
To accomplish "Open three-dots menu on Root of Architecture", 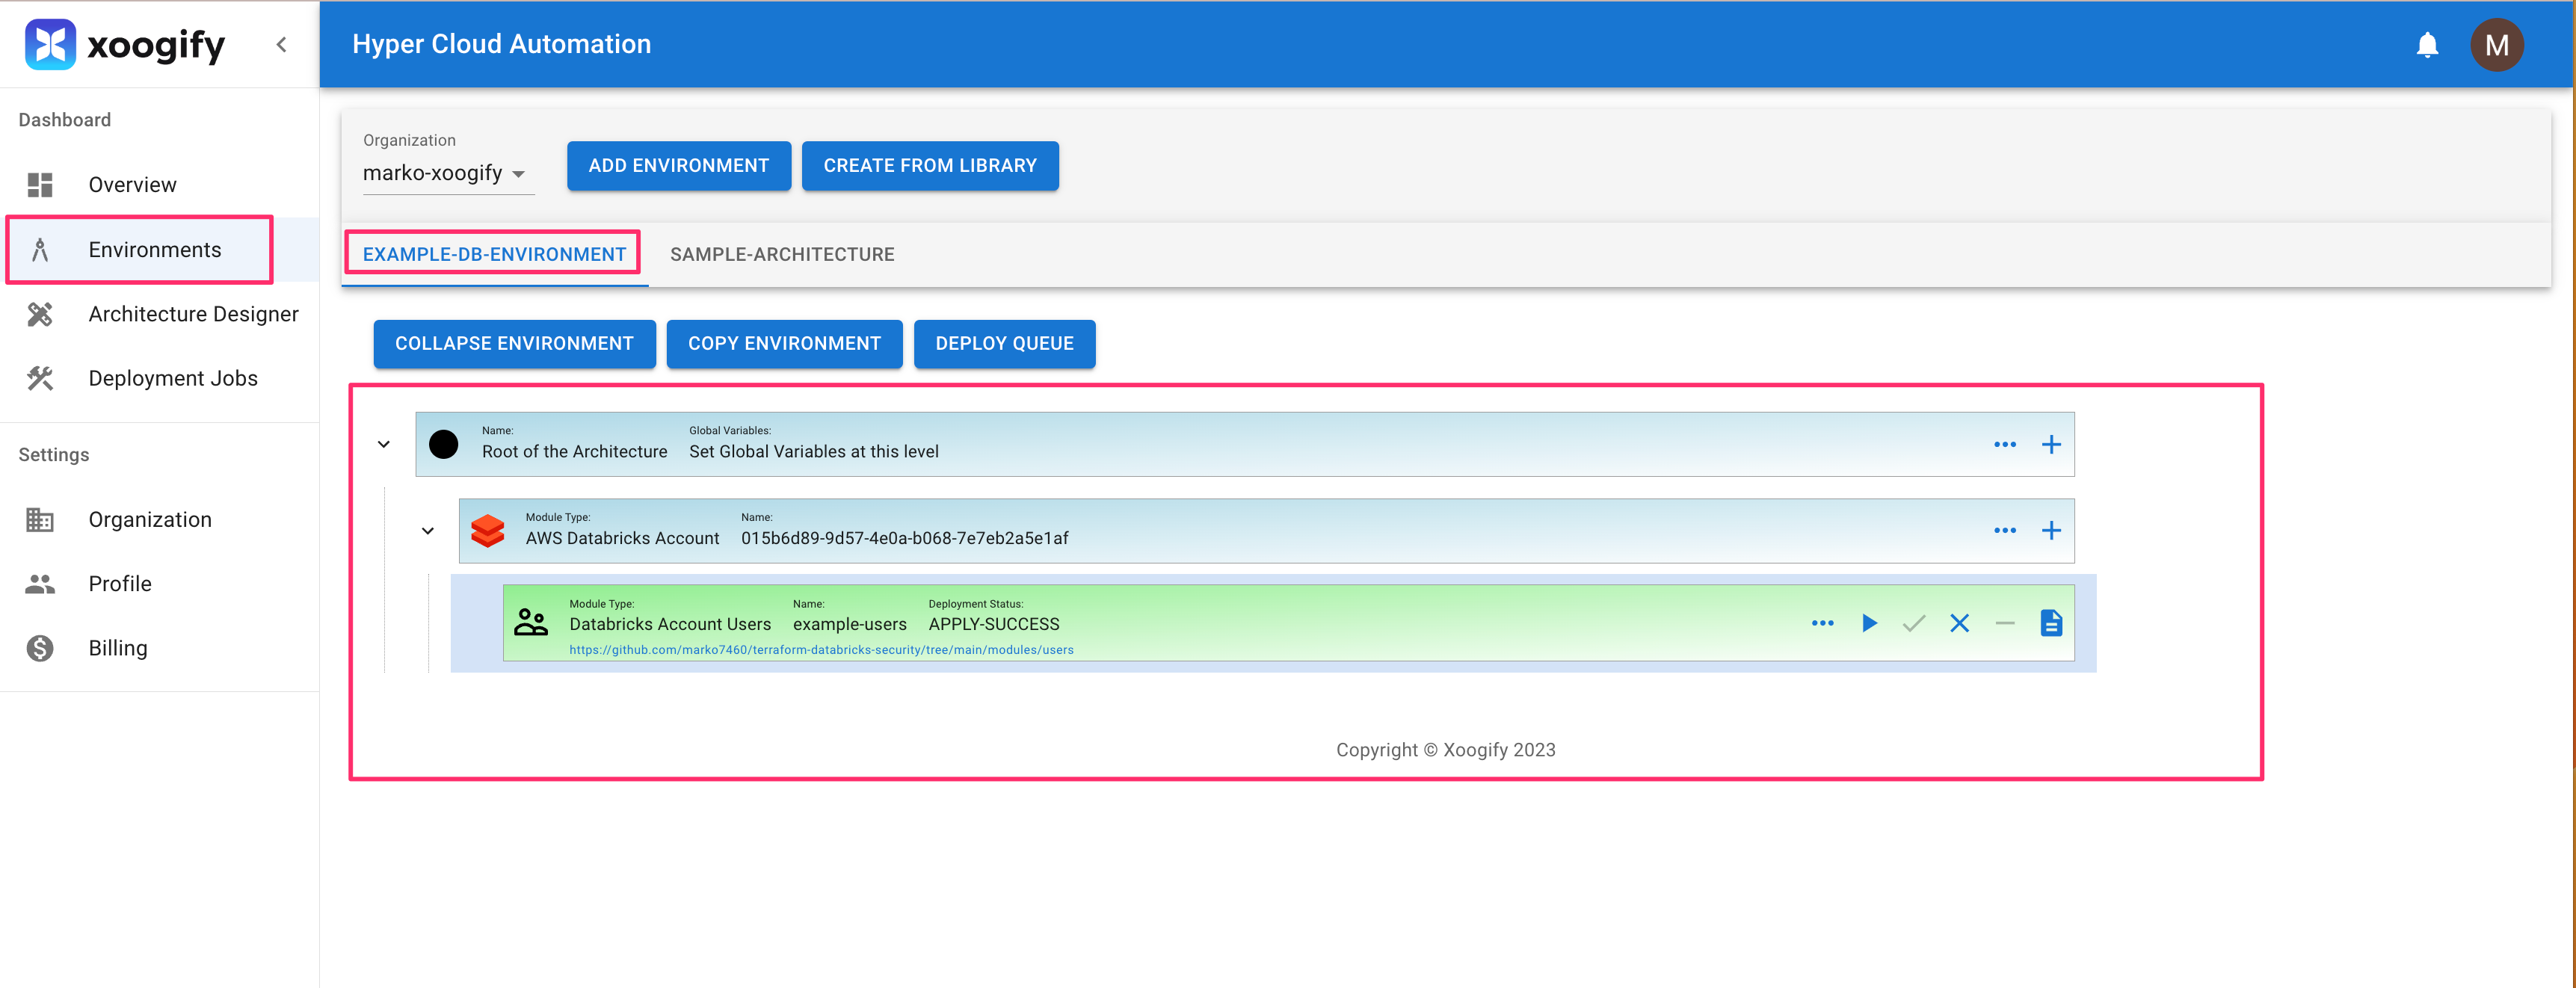I will click(x=2004, y=444).
